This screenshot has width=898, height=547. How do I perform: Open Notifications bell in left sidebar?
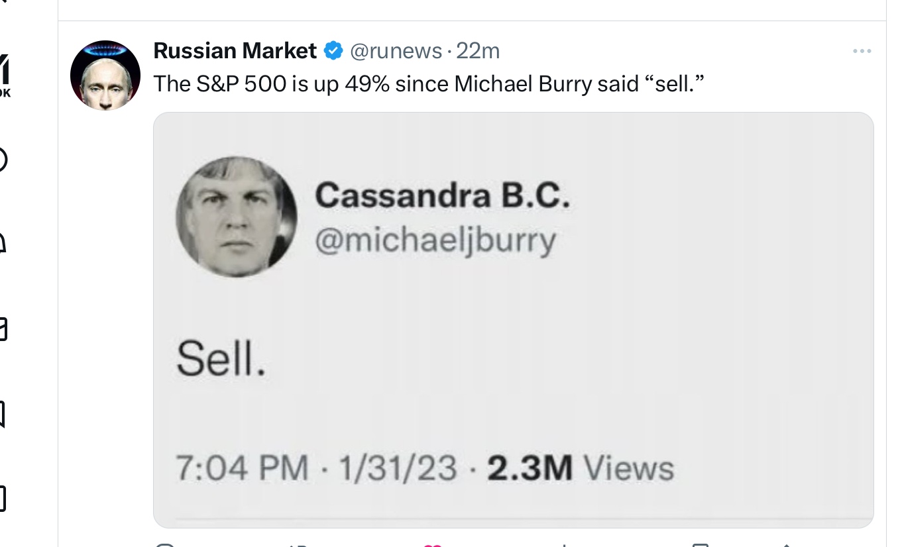click(x=3, y=244)
